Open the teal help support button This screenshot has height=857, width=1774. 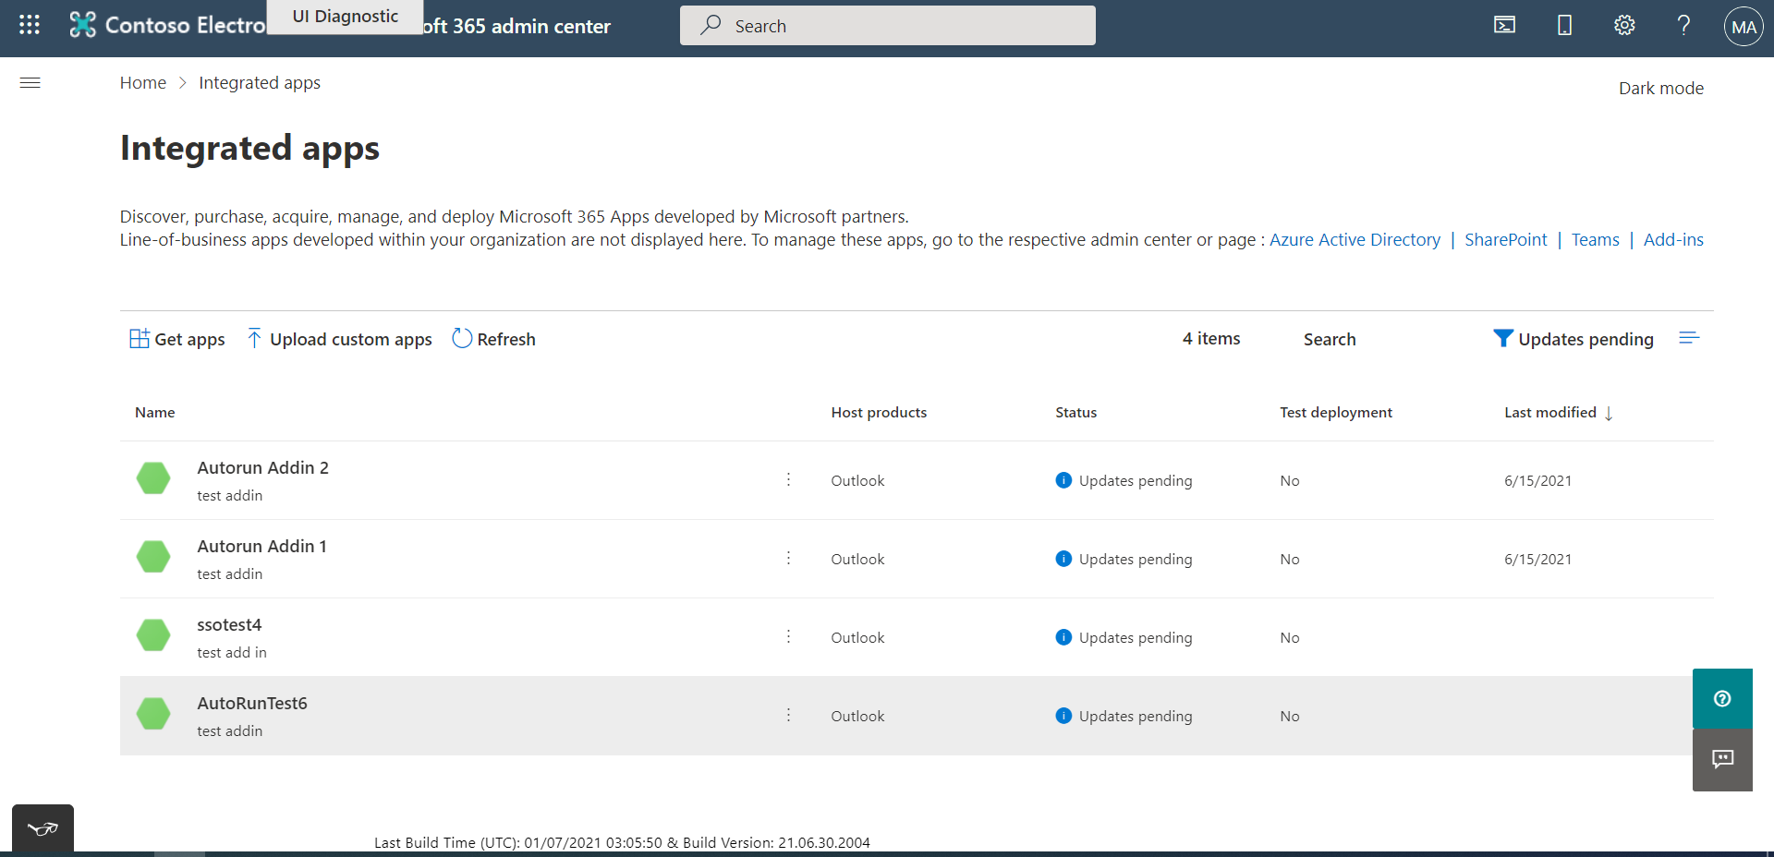(1722, 699)
